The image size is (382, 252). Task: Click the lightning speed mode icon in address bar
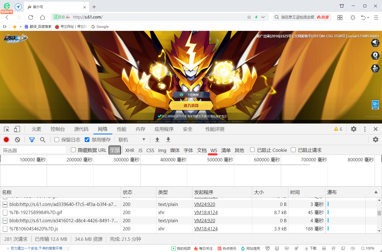(x=256, y=17)
